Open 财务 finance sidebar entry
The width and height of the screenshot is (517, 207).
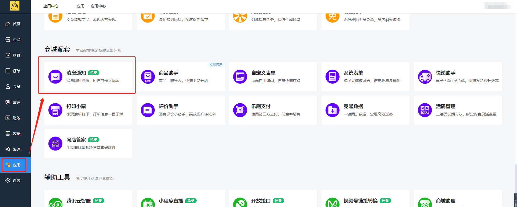[x=15, y=118]
